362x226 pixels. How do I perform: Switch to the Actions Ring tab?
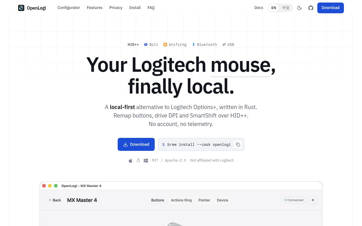181,200
